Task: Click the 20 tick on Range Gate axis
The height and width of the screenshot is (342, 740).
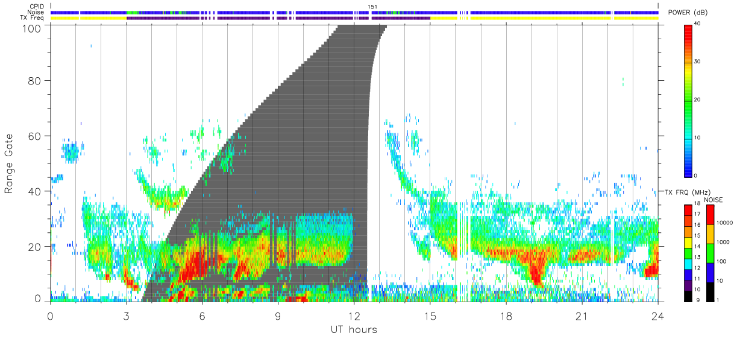Action: (x=34, y=247)
